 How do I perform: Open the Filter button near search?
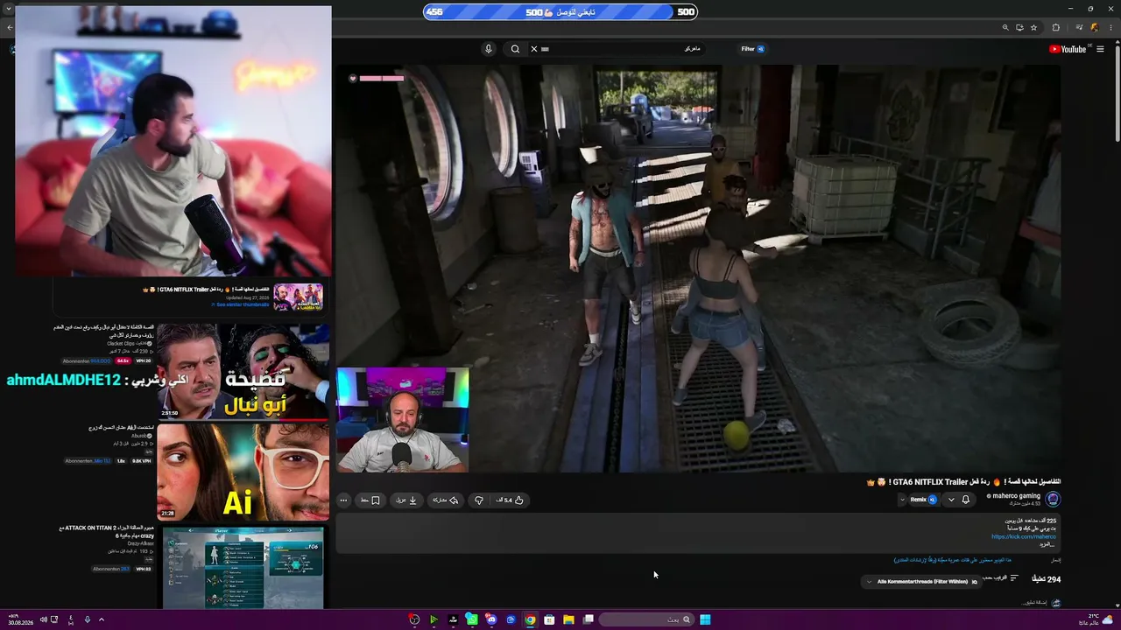[x=752, y=49]
